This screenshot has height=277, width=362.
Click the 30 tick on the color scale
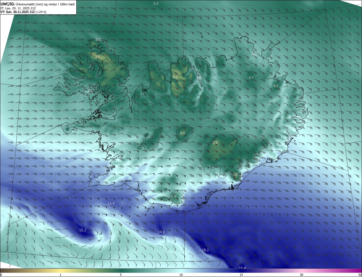point(301,275)
